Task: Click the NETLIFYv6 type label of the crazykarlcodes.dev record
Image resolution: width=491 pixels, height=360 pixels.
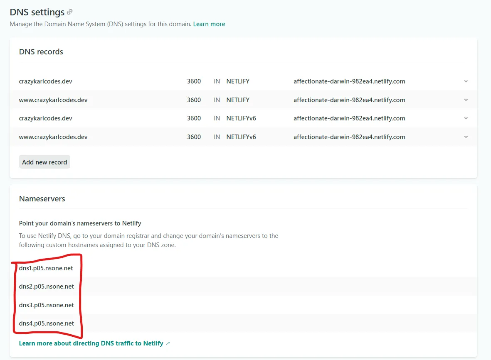Action: tap(241, 118)
